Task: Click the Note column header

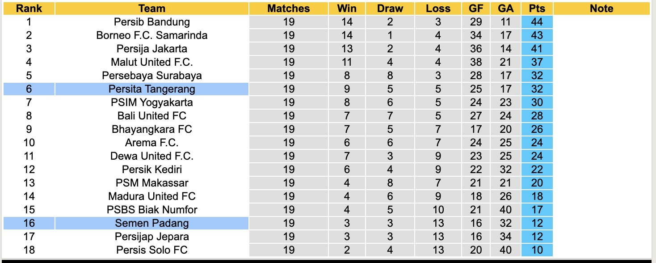Action: (x=601, y=8)
